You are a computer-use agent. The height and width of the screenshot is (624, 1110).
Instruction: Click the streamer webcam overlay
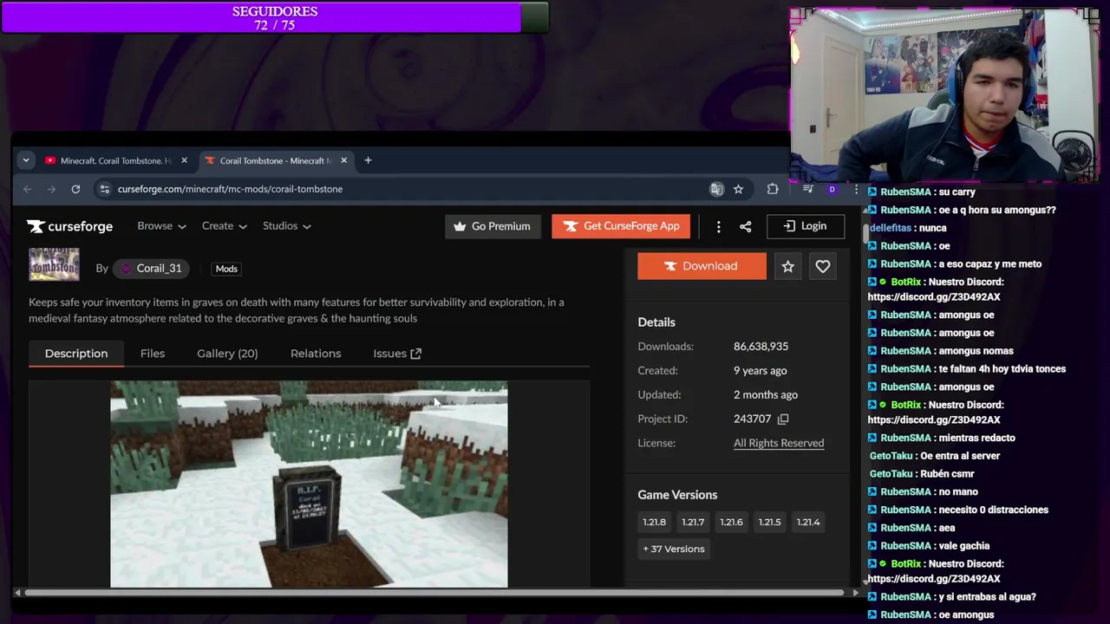pos(945,95)
